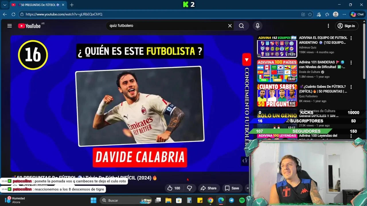Open options menu for ¿Cuánto Sabes De FÚTBOL?
The image size is (367, 206).
[x=351, y=87]
